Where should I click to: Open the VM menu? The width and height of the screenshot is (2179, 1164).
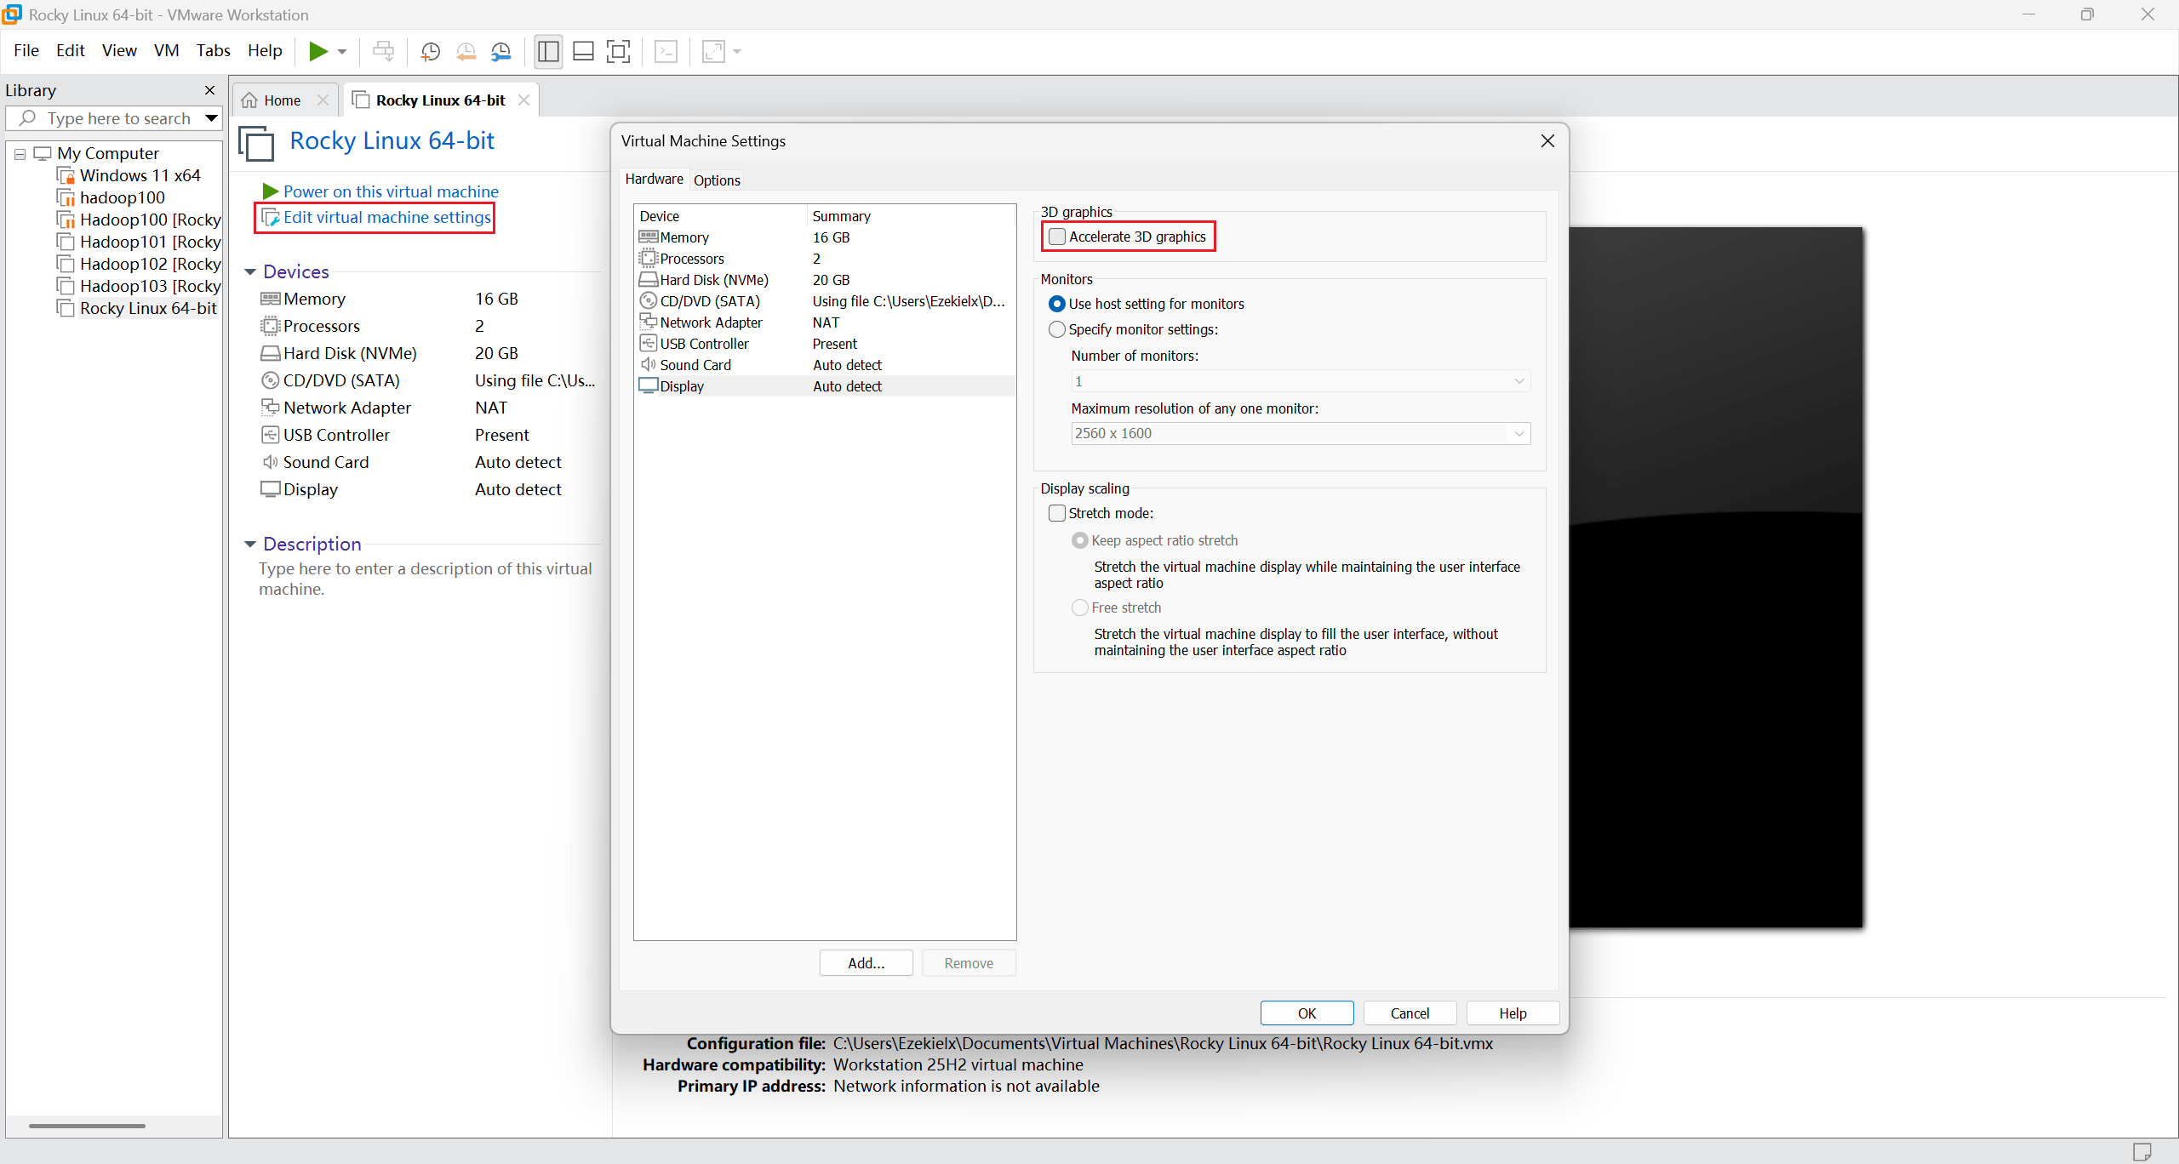pos(166,50)
